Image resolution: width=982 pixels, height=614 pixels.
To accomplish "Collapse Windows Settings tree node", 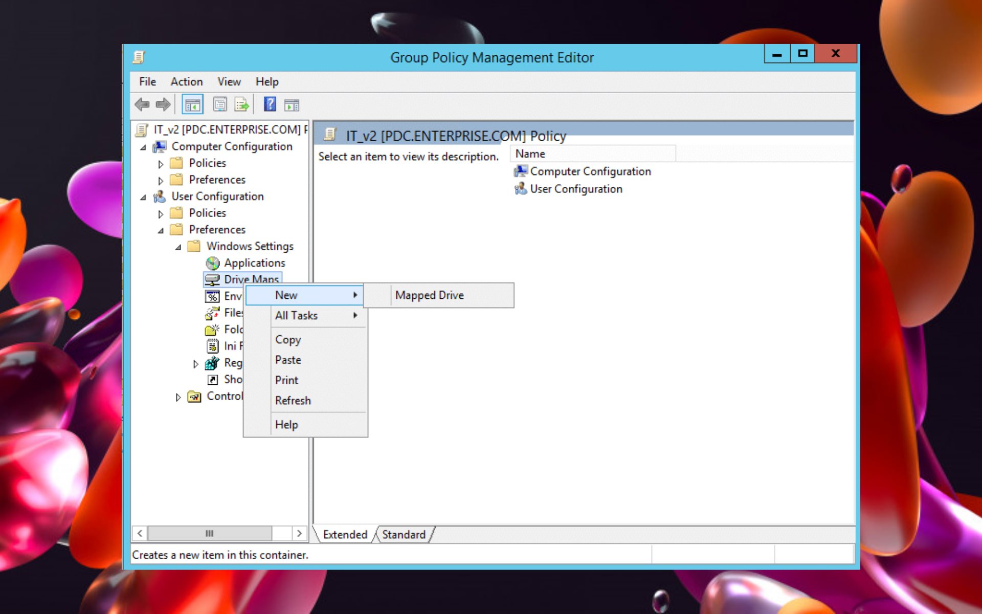I will click(178, 247).
